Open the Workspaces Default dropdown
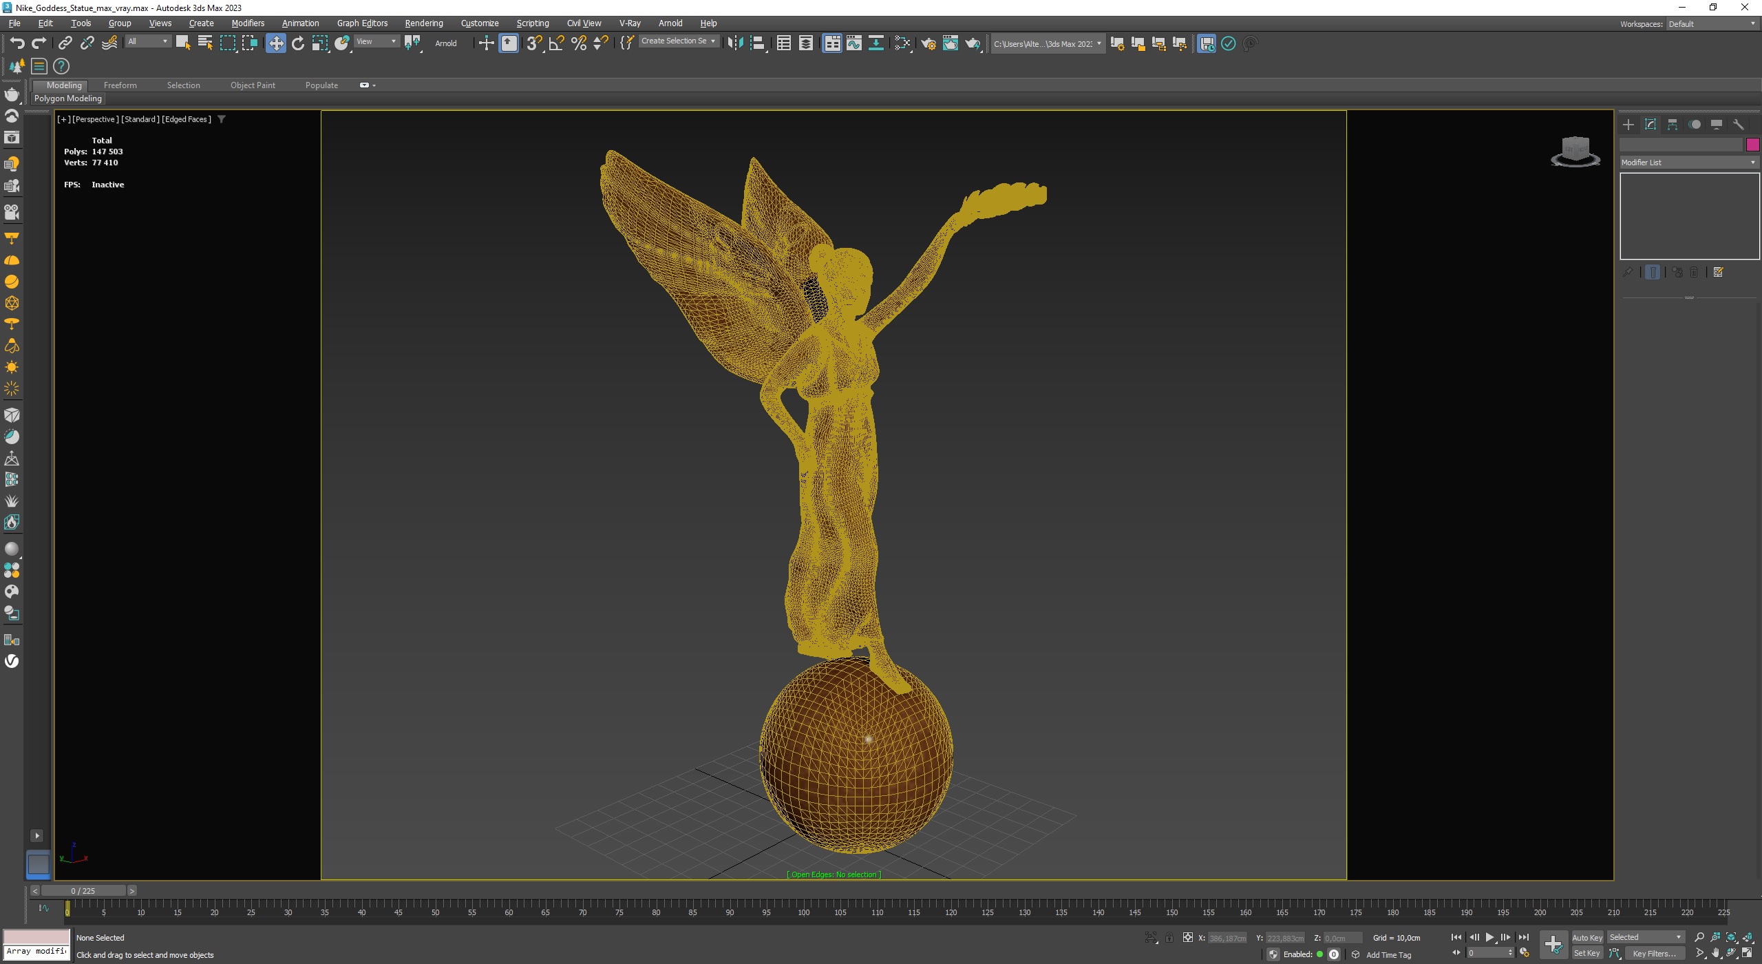1762x964 pixels. coord(1711,24)
